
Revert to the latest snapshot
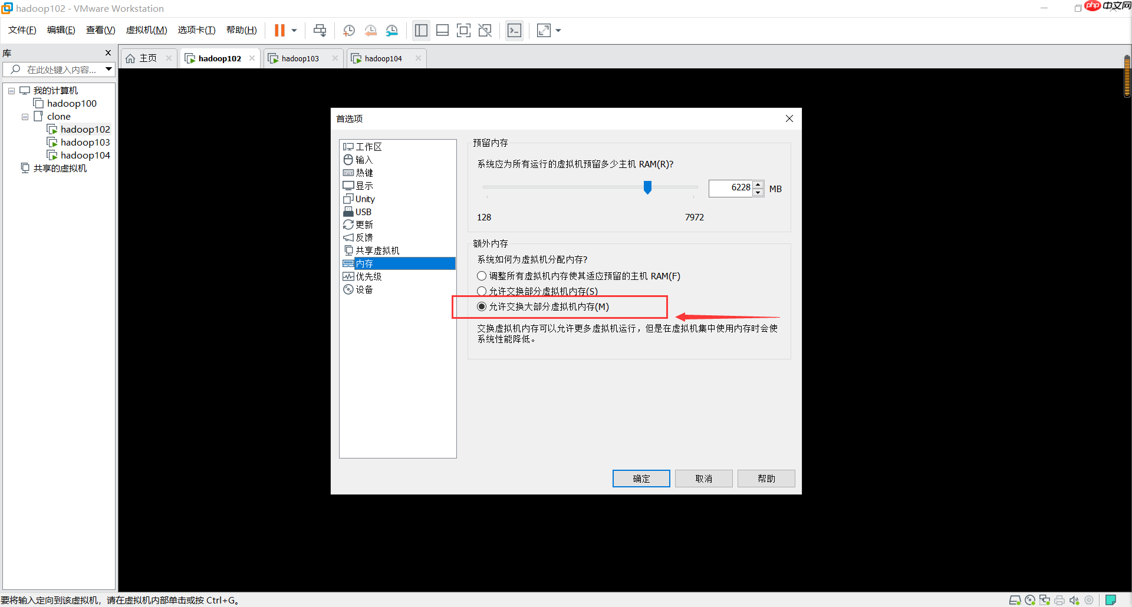pyautogui.click(x=371, y=30)
